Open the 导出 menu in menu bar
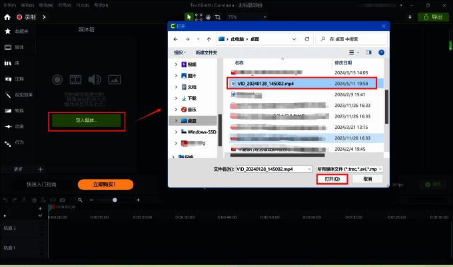 pos(83,5)
